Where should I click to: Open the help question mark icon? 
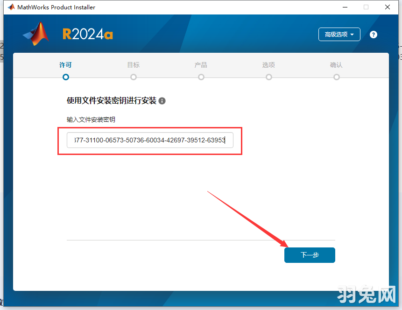coord(373,34)
